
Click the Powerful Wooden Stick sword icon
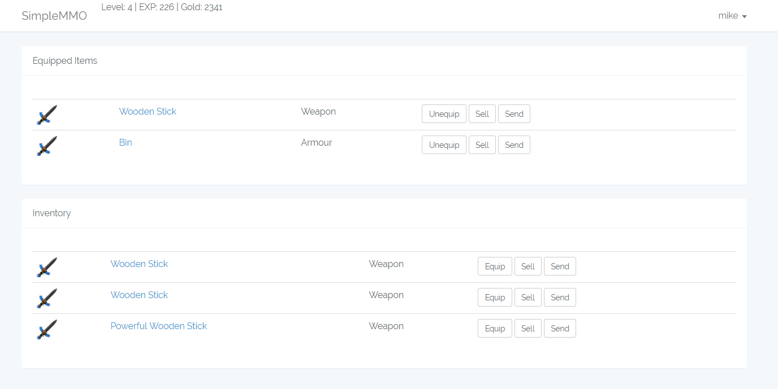click(x=47, y=329)
